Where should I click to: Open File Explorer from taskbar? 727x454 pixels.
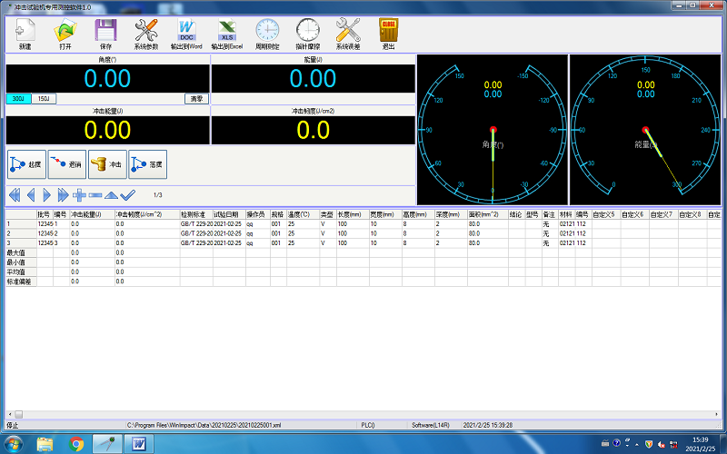click(45, 444)
